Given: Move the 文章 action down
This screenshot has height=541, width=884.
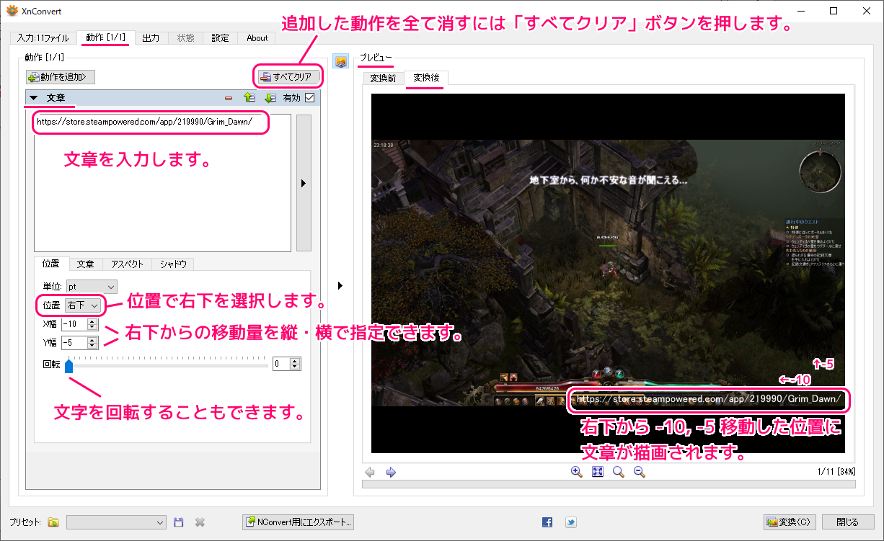Looking at the screenshot, I should [x=270, y=98].
